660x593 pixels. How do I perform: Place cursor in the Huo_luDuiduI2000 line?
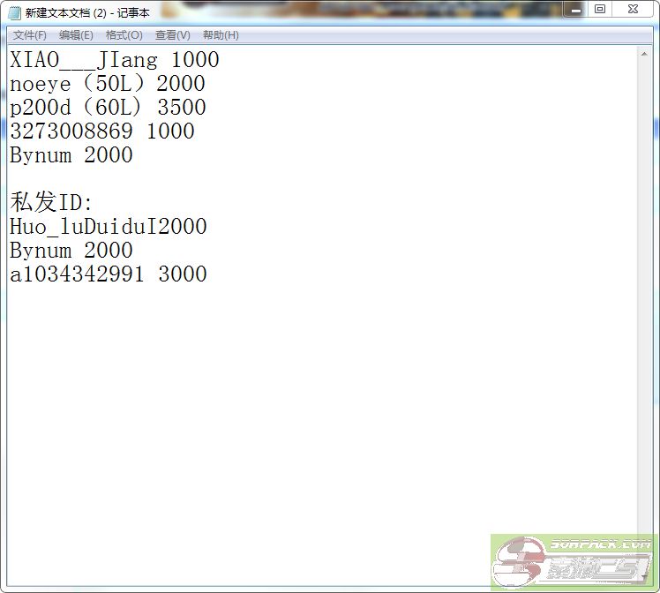tap(108, 228)
